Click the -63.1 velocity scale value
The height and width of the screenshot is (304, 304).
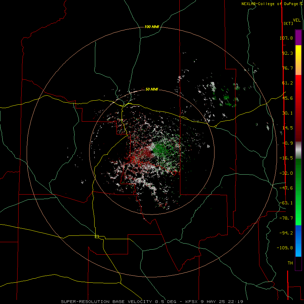pos(286,203)
